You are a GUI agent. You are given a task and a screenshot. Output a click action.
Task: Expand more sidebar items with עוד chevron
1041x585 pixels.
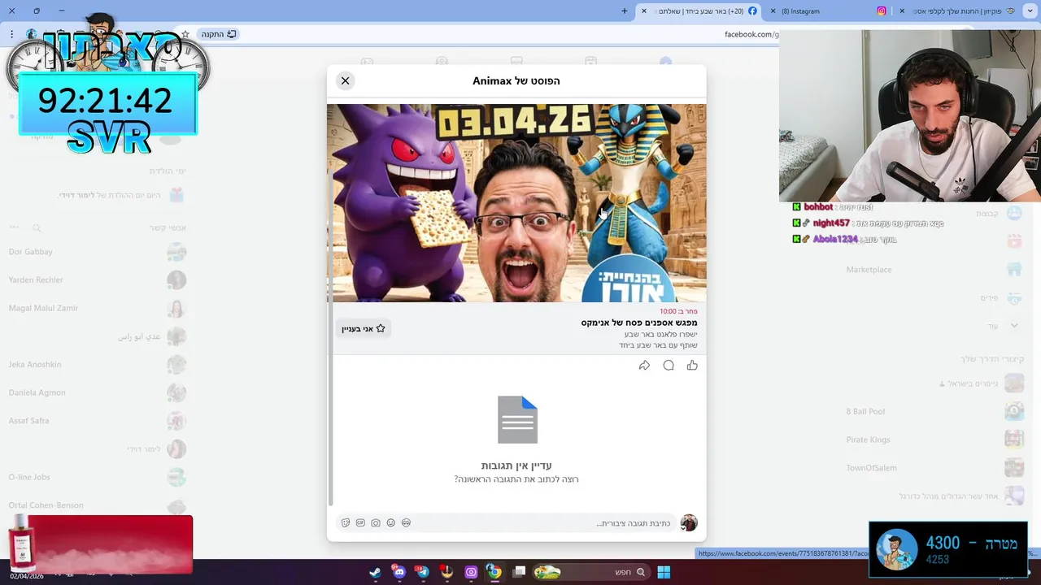point(1014,326)
